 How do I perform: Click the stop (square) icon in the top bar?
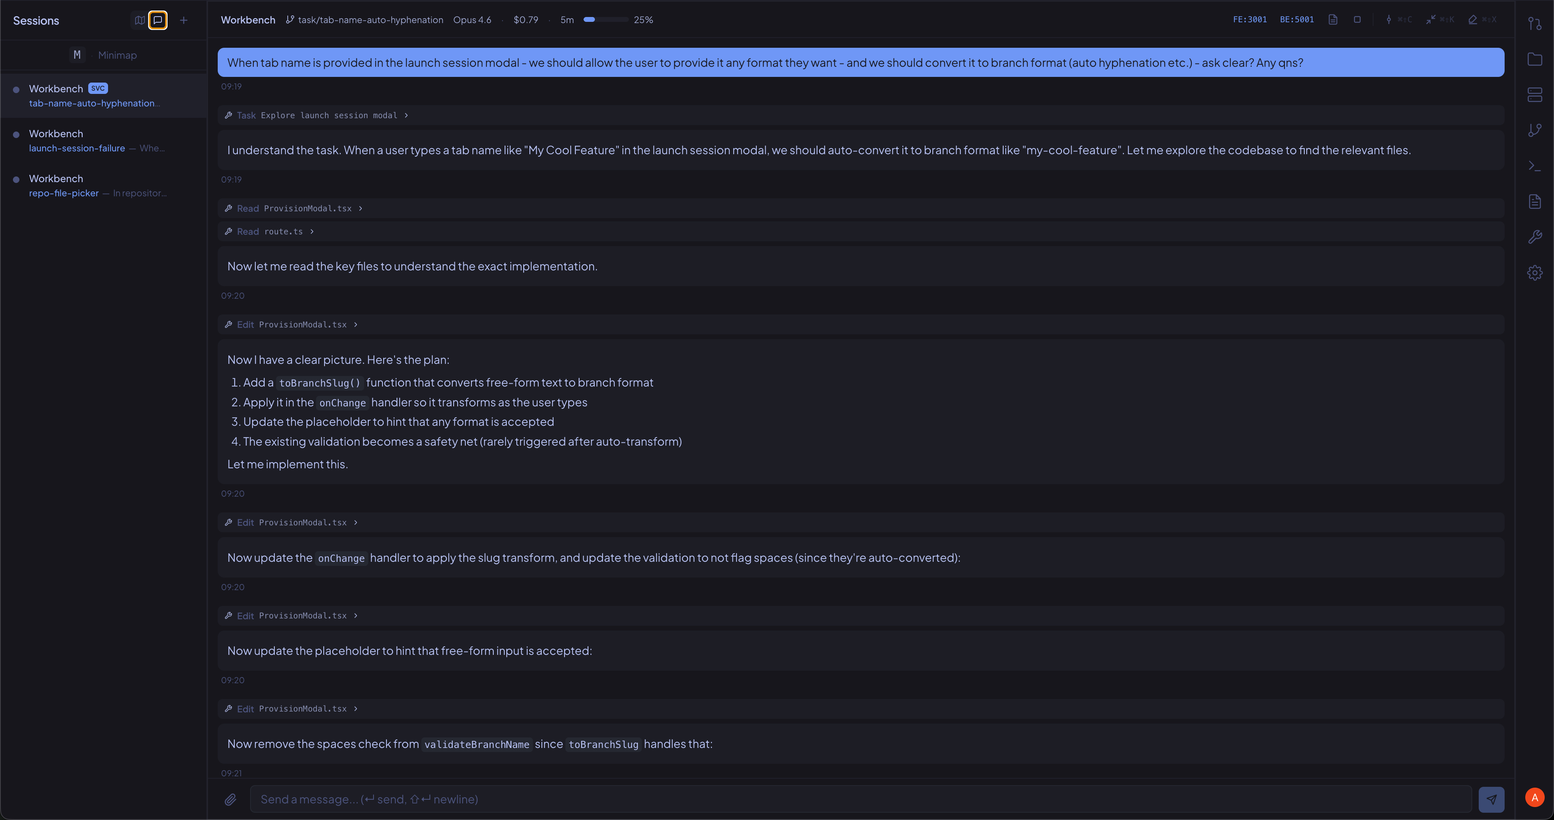1357,19
